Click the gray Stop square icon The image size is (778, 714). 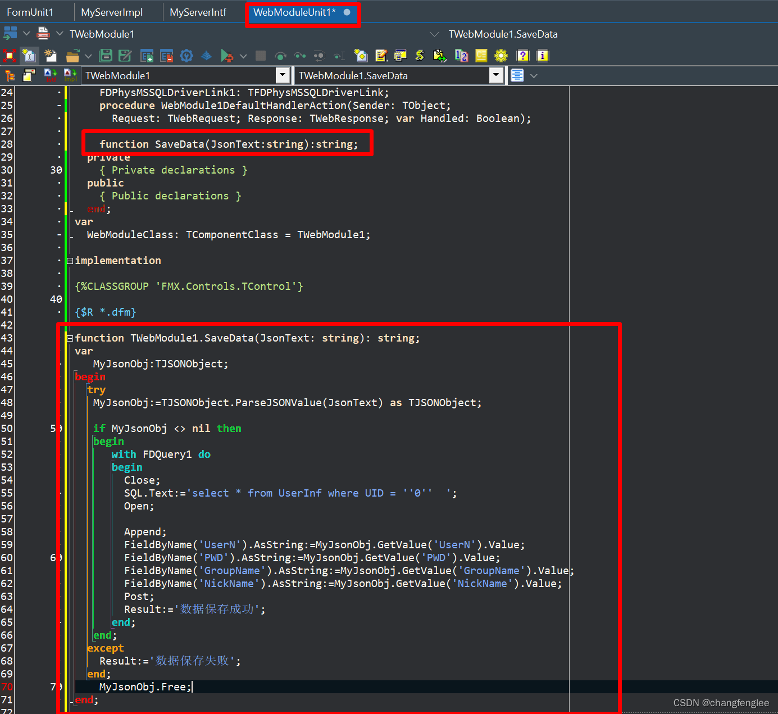point(261,56)
